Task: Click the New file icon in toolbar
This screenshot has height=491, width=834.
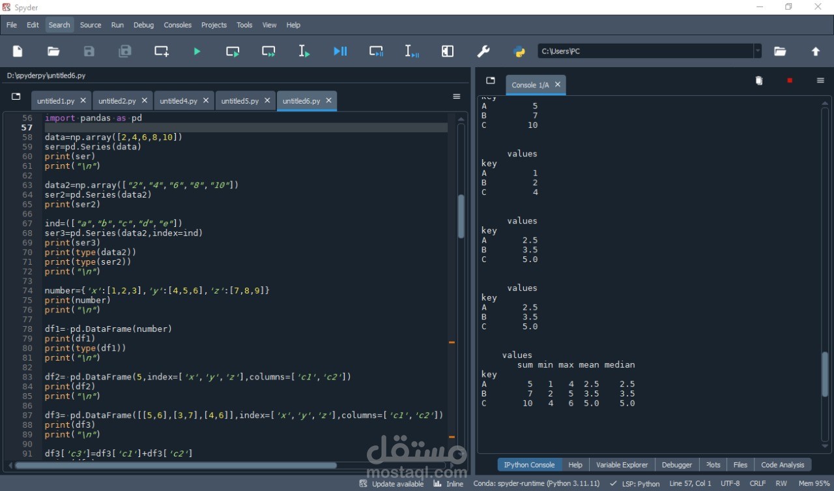Action: tap(18, 52)
